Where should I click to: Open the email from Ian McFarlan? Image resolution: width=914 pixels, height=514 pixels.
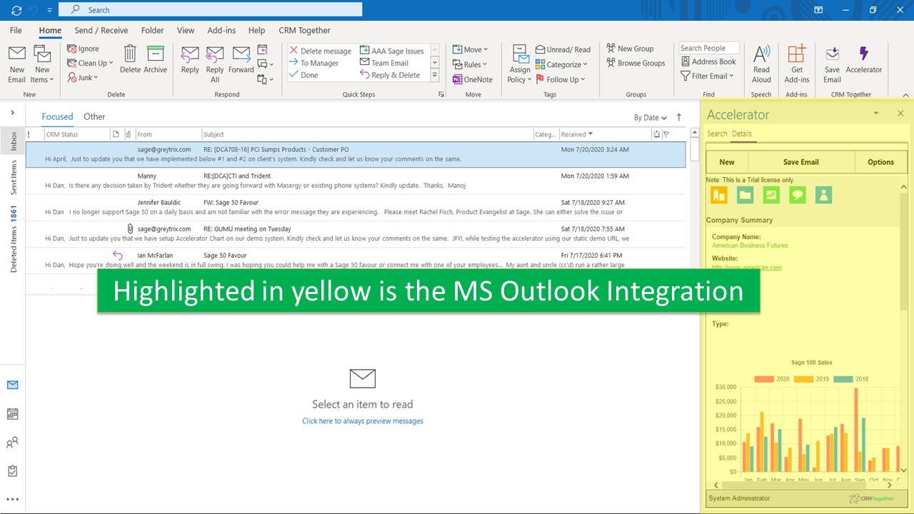tap(356, 260)
